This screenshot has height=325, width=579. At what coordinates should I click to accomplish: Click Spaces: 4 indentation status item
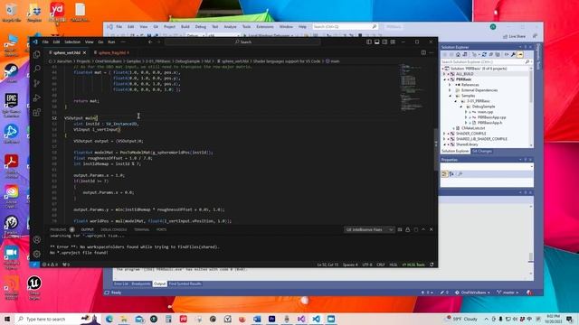[x=350, y=265]
